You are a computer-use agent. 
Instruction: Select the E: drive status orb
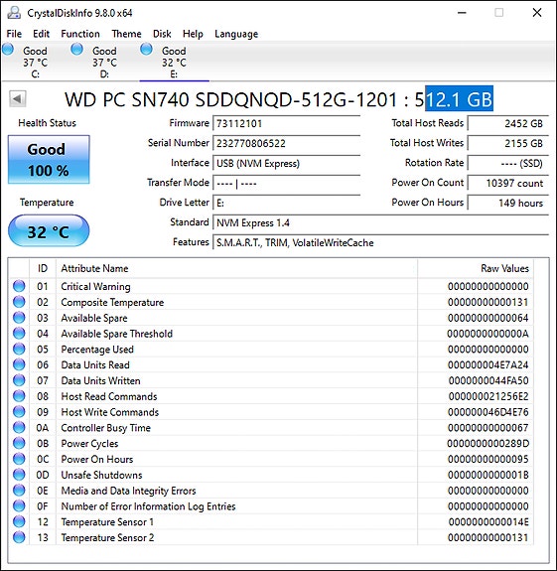click(x=146, y=49)
